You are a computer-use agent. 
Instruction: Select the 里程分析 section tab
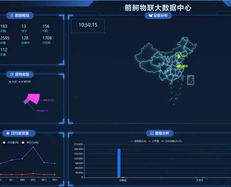click(x=160, y=133)
